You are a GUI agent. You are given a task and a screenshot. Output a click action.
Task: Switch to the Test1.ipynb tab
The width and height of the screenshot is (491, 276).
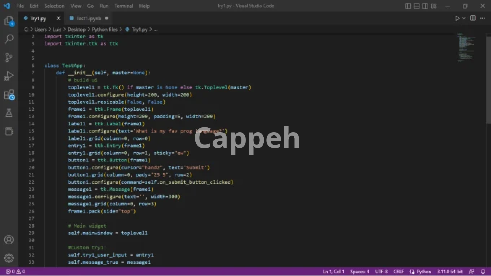(88, 18)
